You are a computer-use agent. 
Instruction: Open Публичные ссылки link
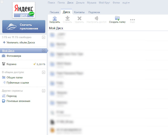(18, 82)
